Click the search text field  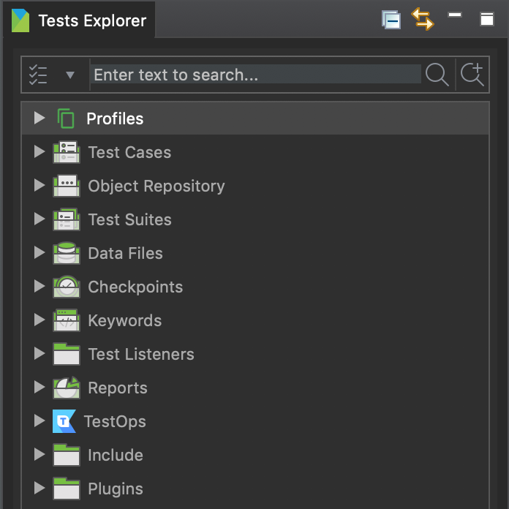click(x=256, y=75)
